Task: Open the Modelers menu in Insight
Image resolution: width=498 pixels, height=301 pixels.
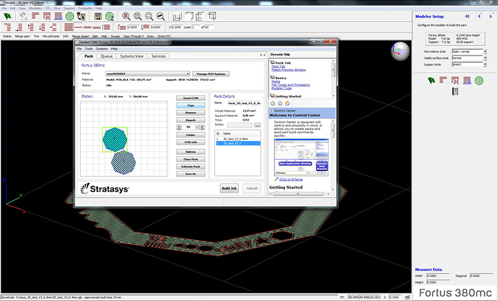Action: 35,8
